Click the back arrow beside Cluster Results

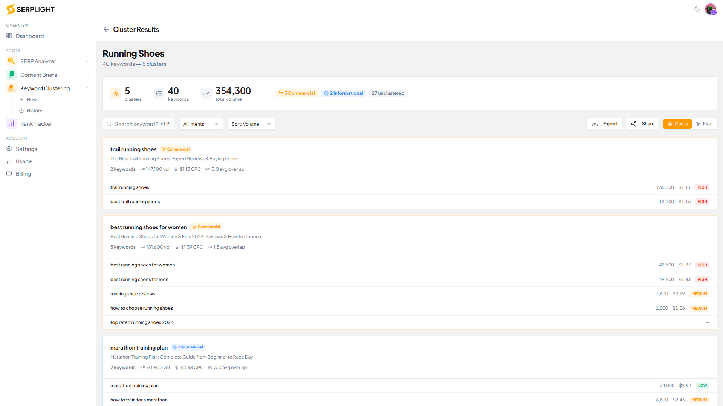pyautogui.click(x=106, y=29)
